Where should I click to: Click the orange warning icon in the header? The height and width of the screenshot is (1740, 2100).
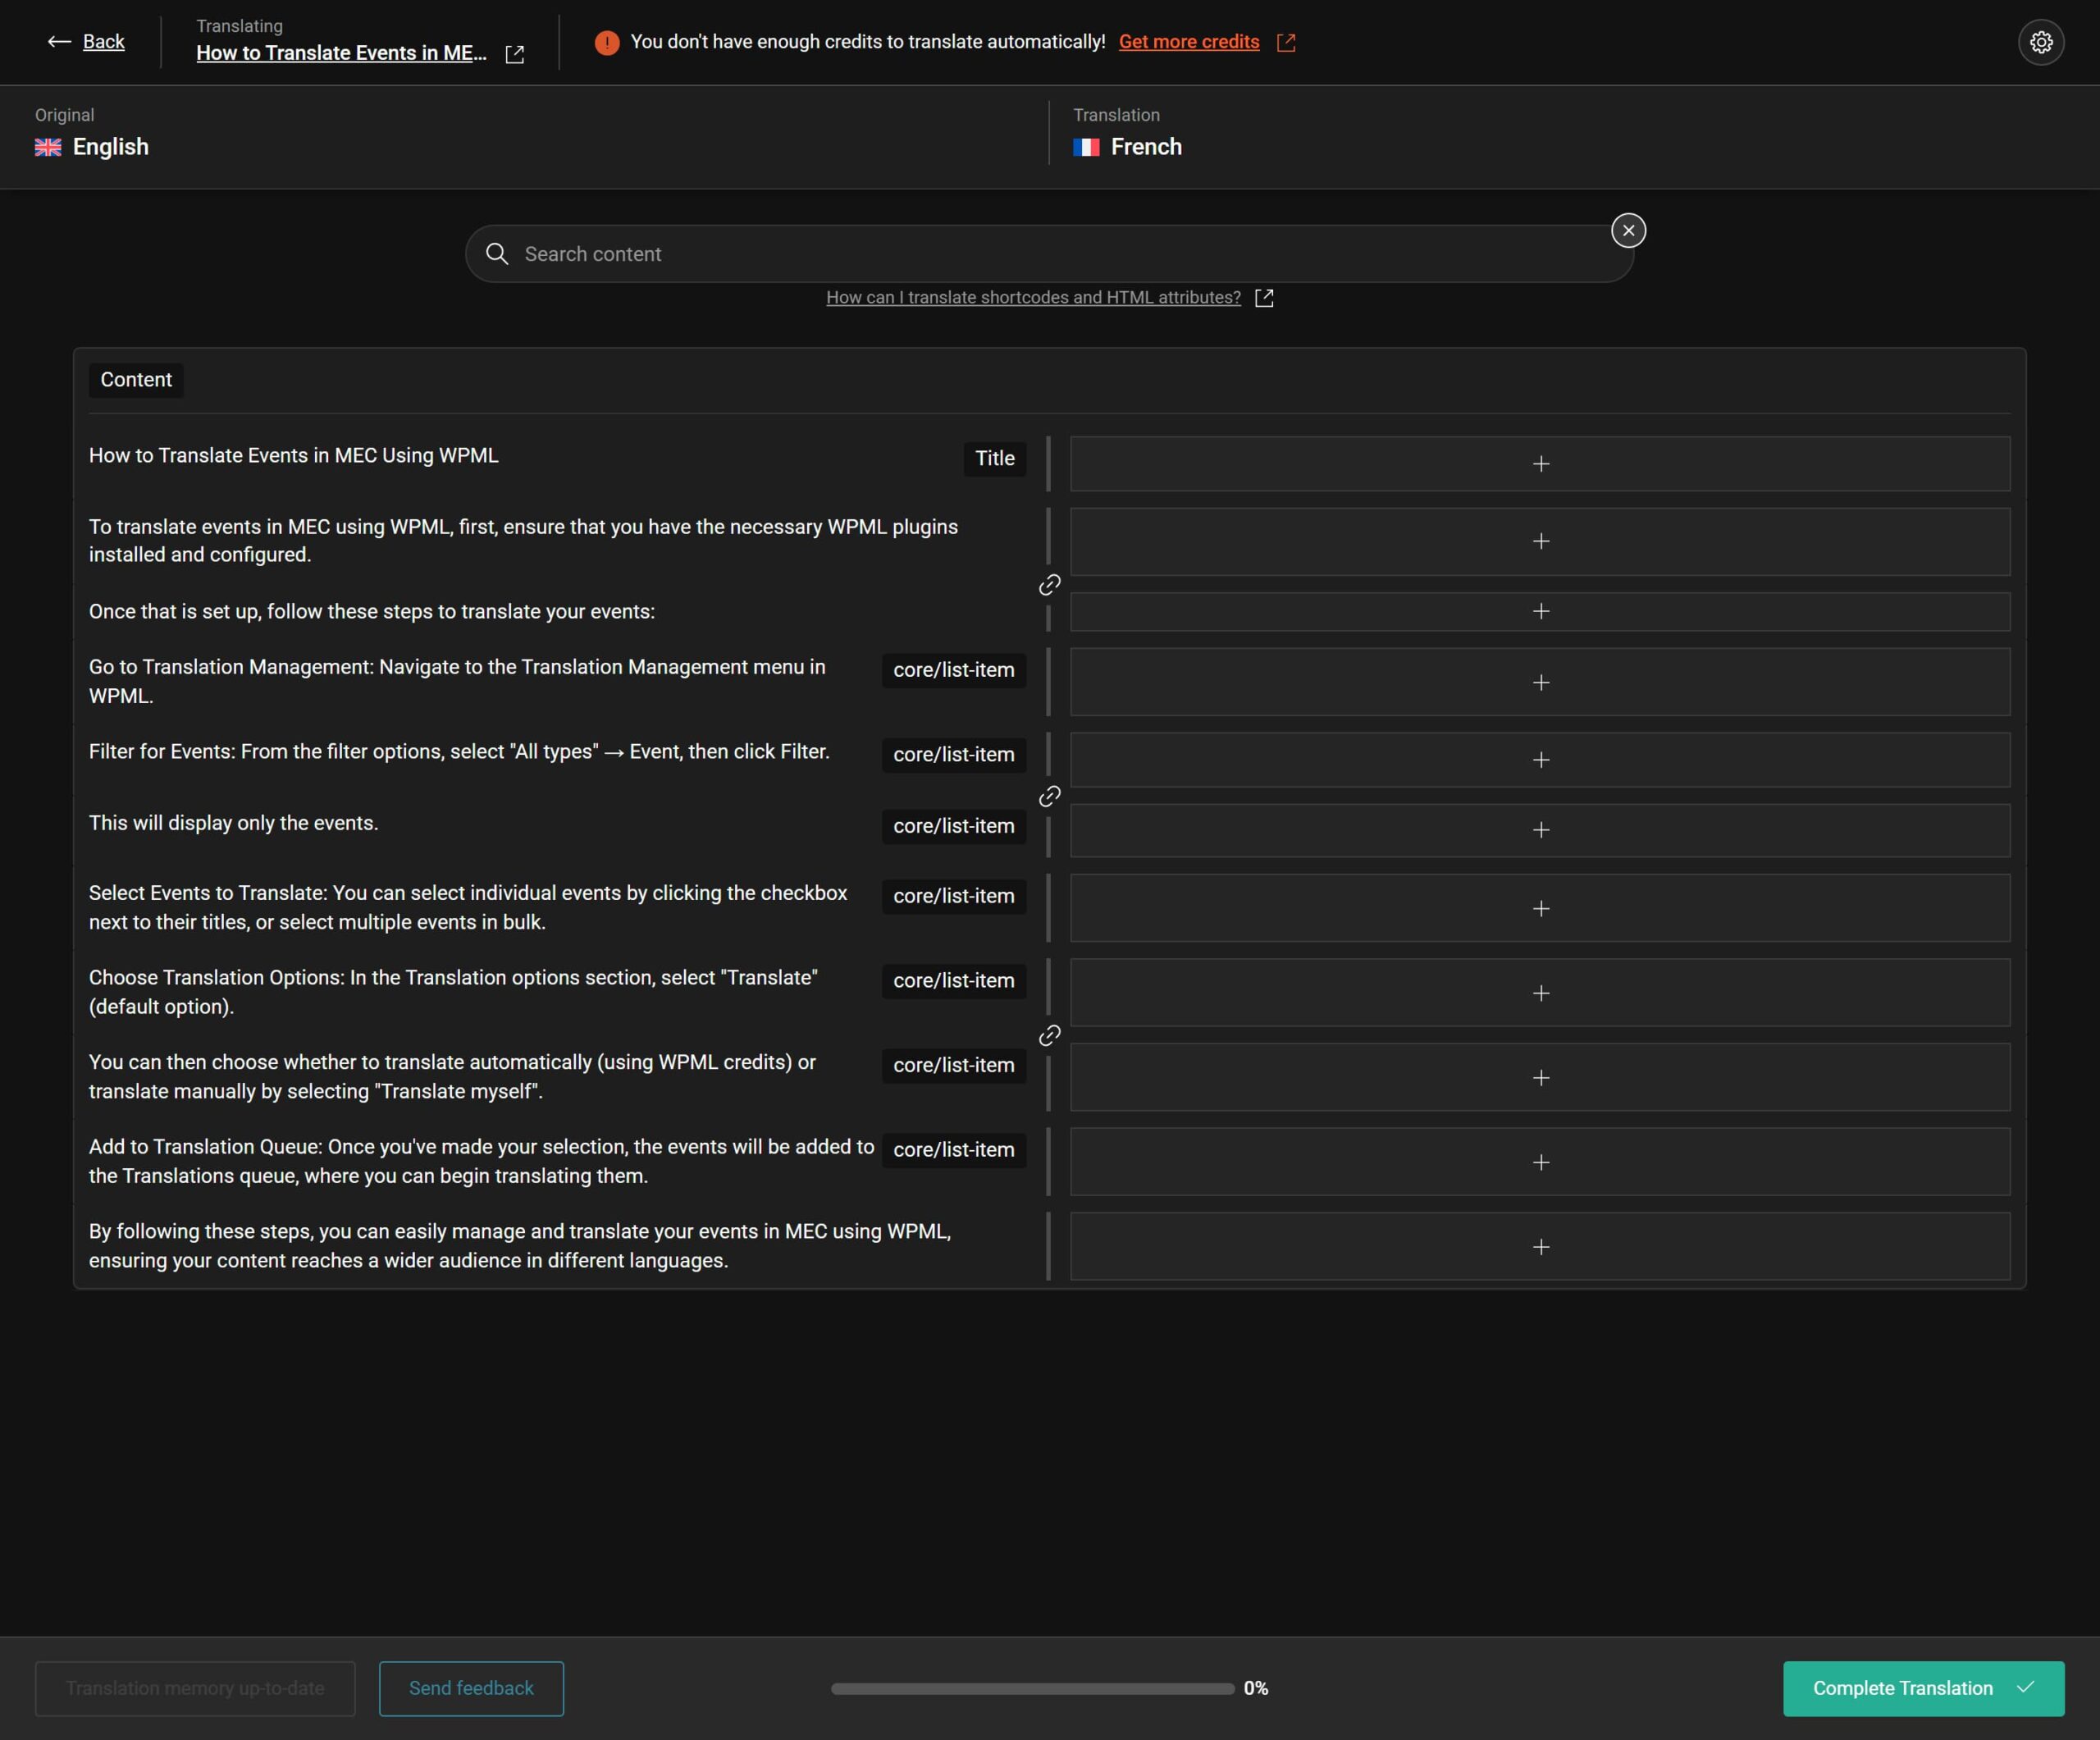[x=606, y=42]
